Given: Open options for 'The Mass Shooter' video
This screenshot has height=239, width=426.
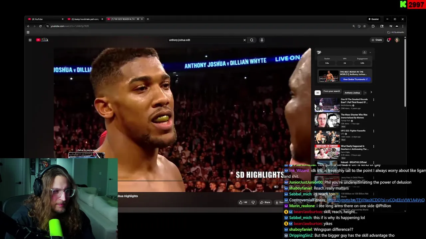Looking at the screenshot, I should click(373, 115).
